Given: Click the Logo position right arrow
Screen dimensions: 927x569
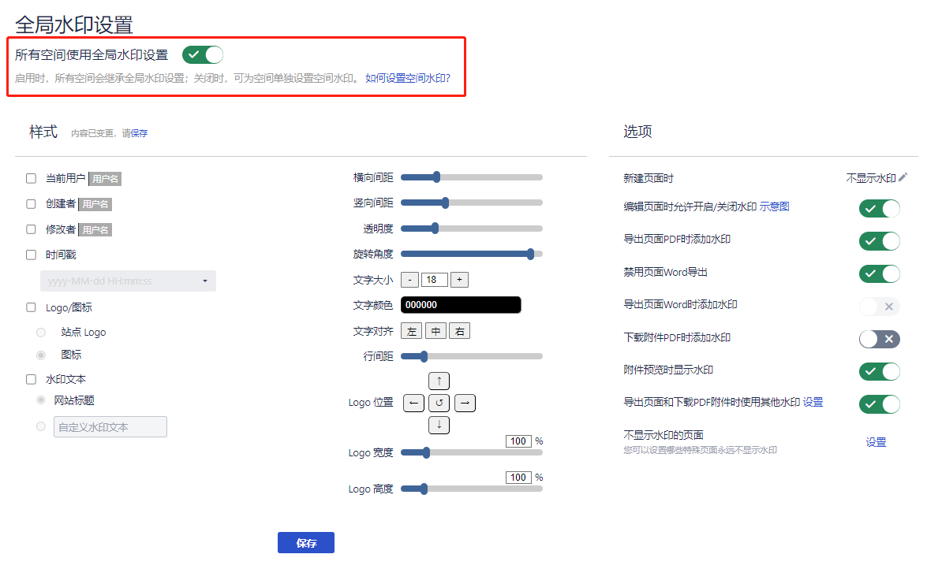Looking at the screenshot, I should coord(465,404).
